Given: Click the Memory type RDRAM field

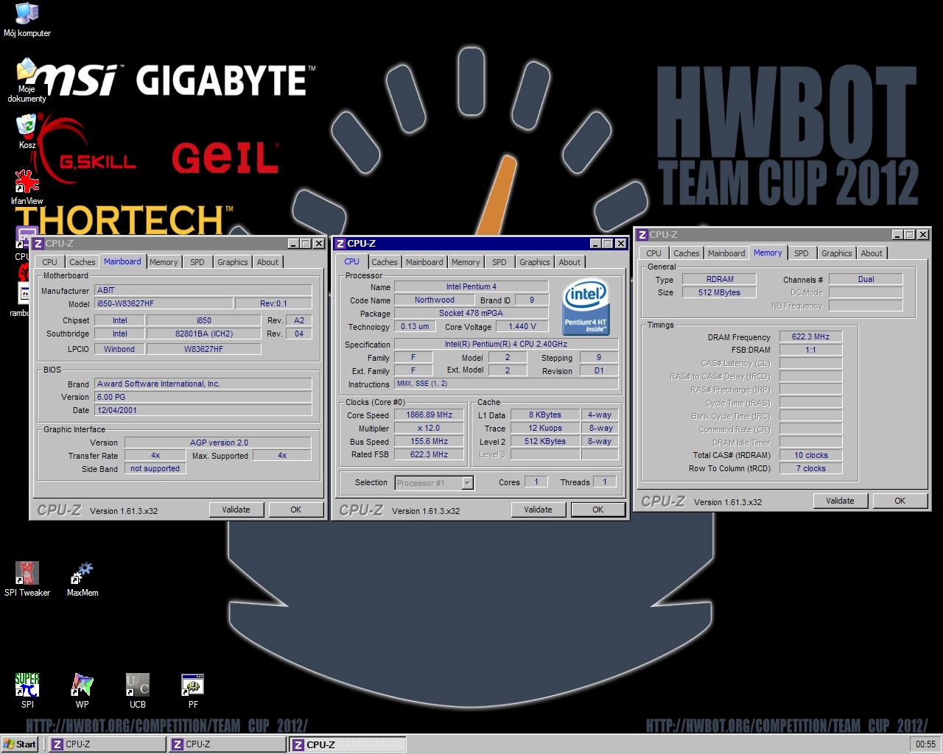Looking at the screenshot, I should tap(720, 279).
